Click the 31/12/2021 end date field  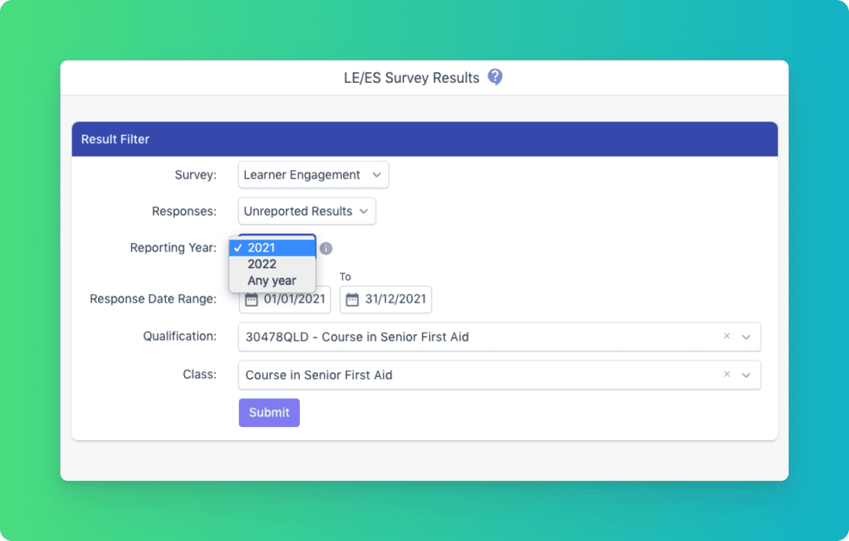point(395,299)
